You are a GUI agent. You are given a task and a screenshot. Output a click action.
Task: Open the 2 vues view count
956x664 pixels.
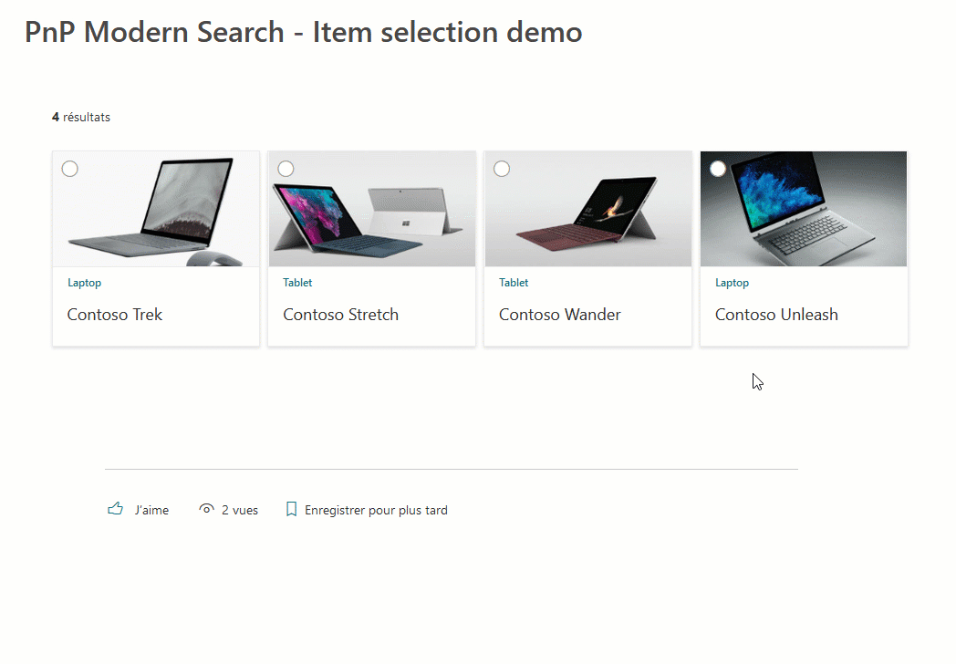tap(240, 511)
